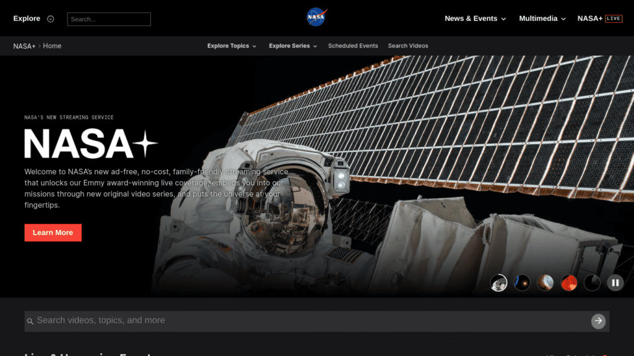Click the Home breadcrumb

coord(52,46)
